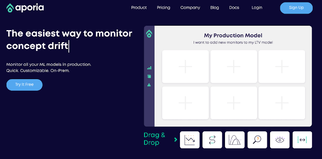
Task: Click the green arrow beside Drag & Drop
Action: tap(175, 140)
